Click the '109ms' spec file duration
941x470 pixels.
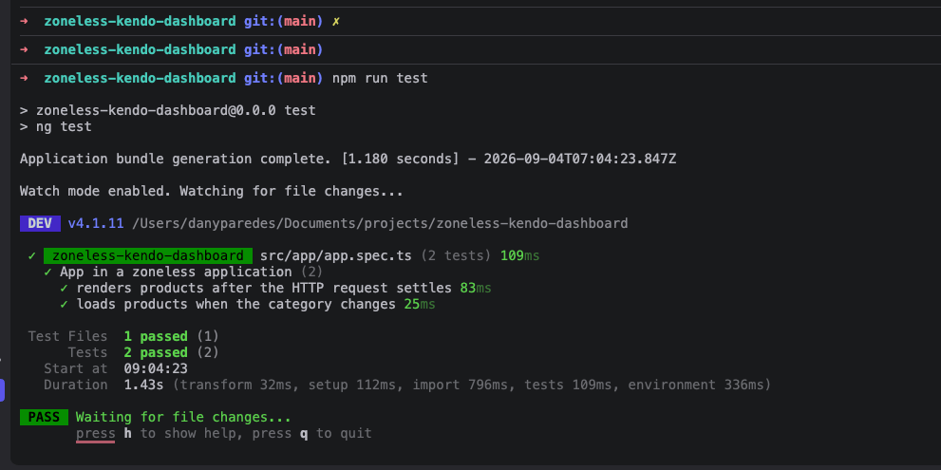pyautogui.click(x=519, y=255)
